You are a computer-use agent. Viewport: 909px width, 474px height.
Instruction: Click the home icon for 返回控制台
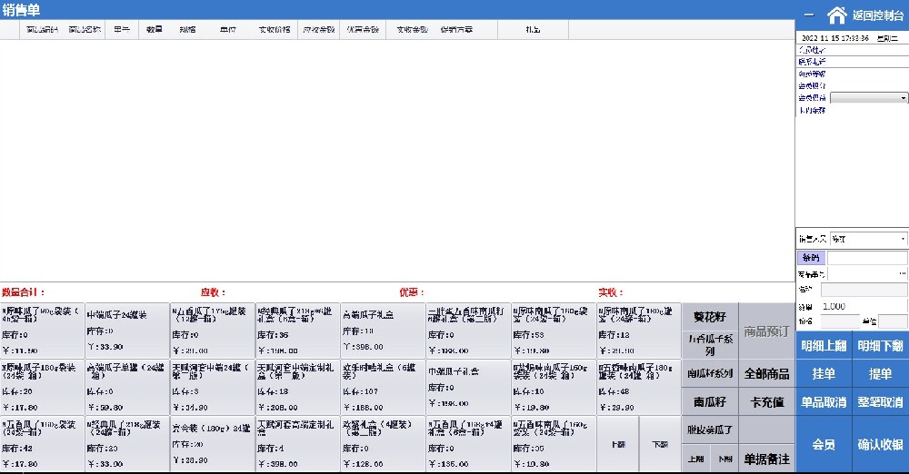click(836, 15)
